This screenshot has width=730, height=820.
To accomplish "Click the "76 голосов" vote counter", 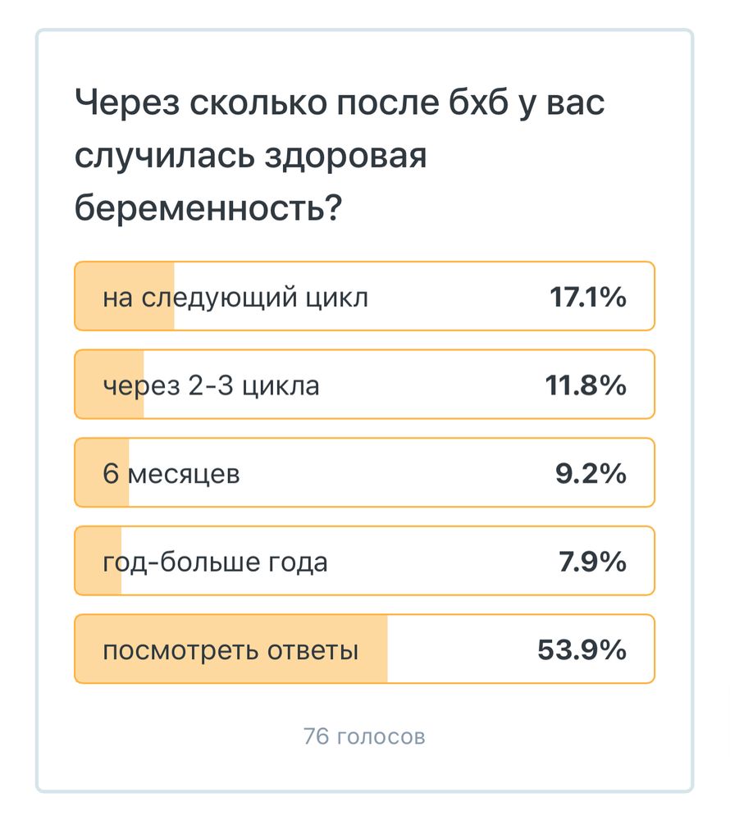I will point(364,736).
